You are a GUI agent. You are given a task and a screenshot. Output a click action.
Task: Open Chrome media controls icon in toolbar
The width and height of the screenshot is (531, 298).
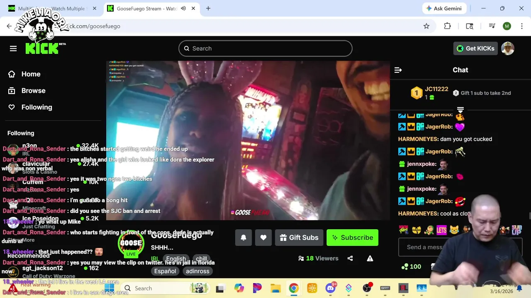click(x=492, y=26)
